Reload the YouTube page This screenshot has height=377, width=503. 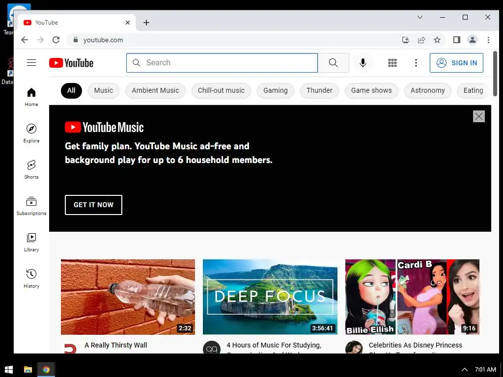56,40
